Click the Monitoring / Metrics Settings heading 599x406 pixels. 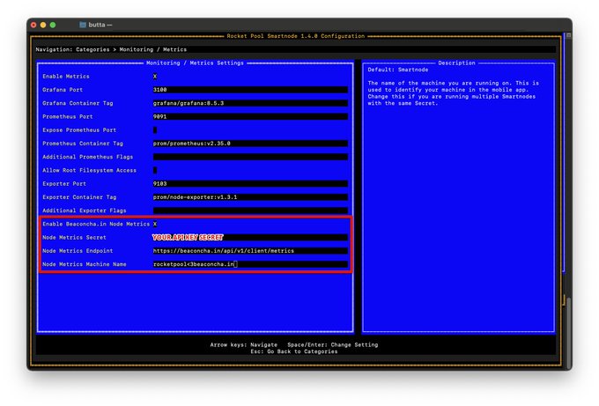[x=195, y=63]
